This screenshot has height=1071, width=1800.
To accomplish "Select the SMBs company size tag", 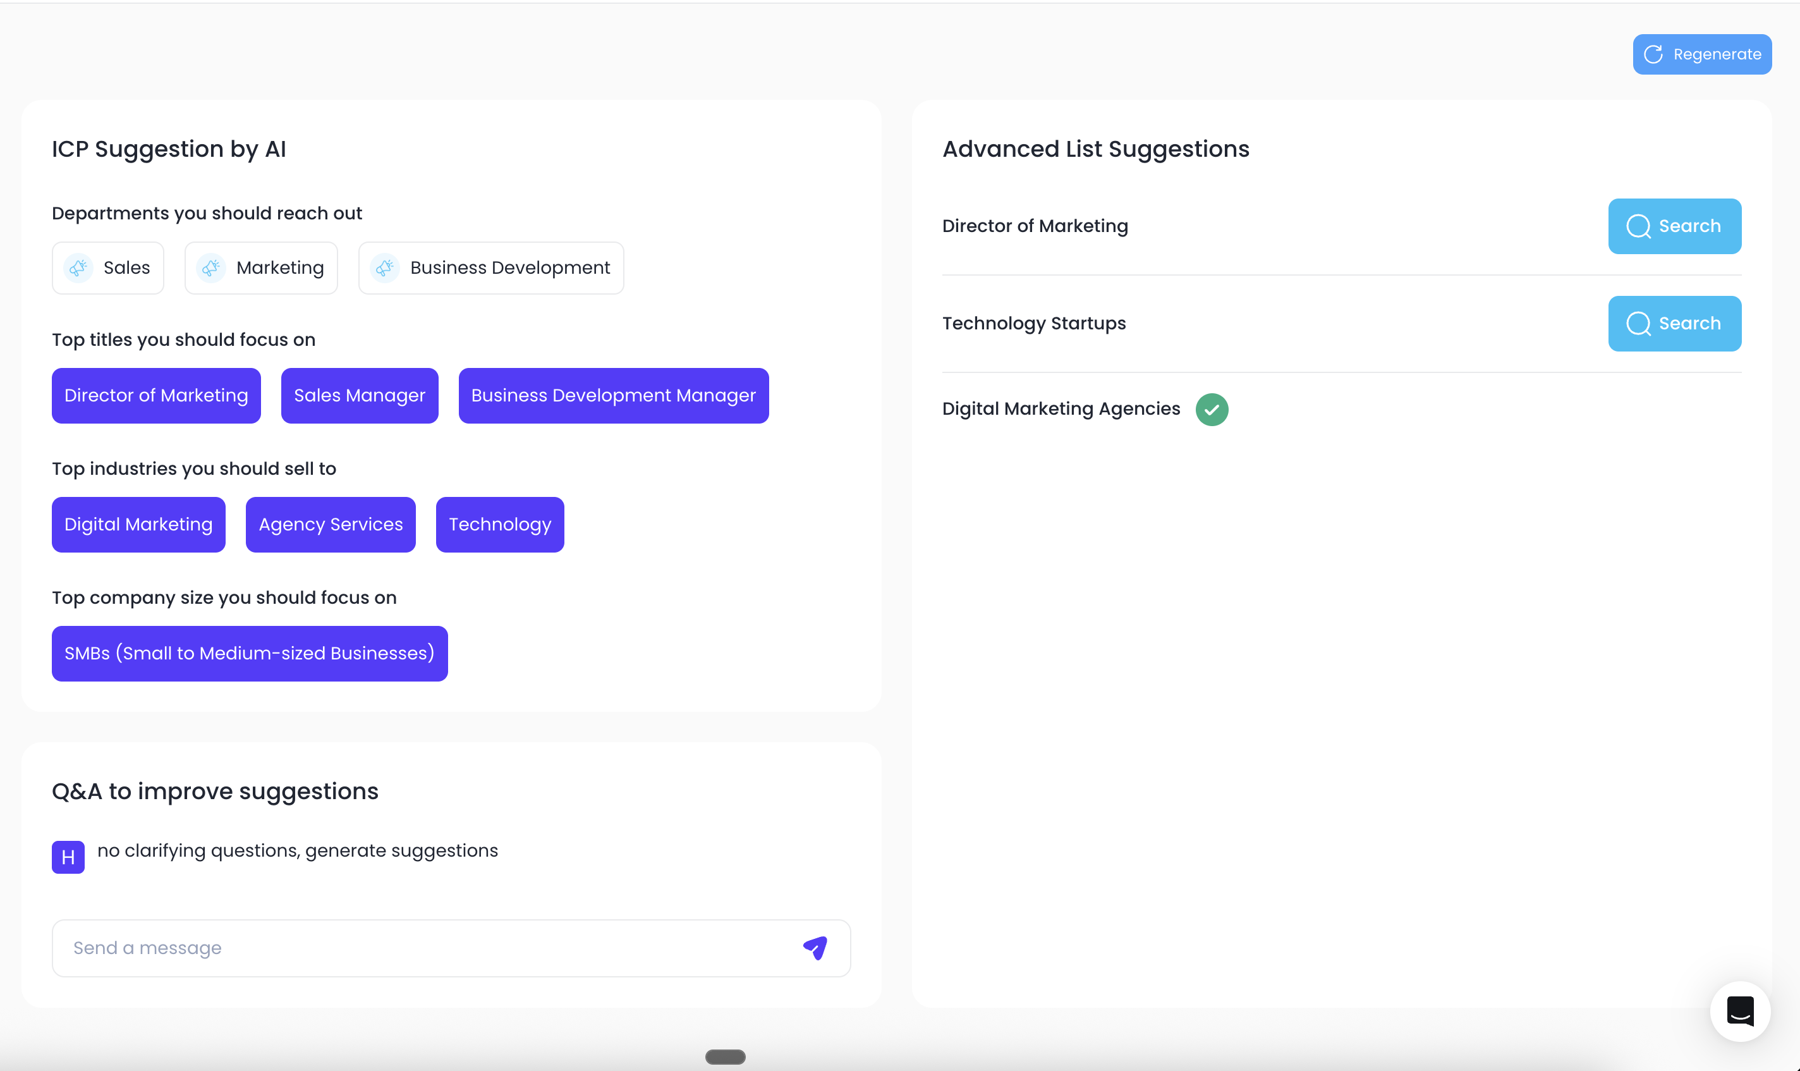I will (x=249, y=653).
